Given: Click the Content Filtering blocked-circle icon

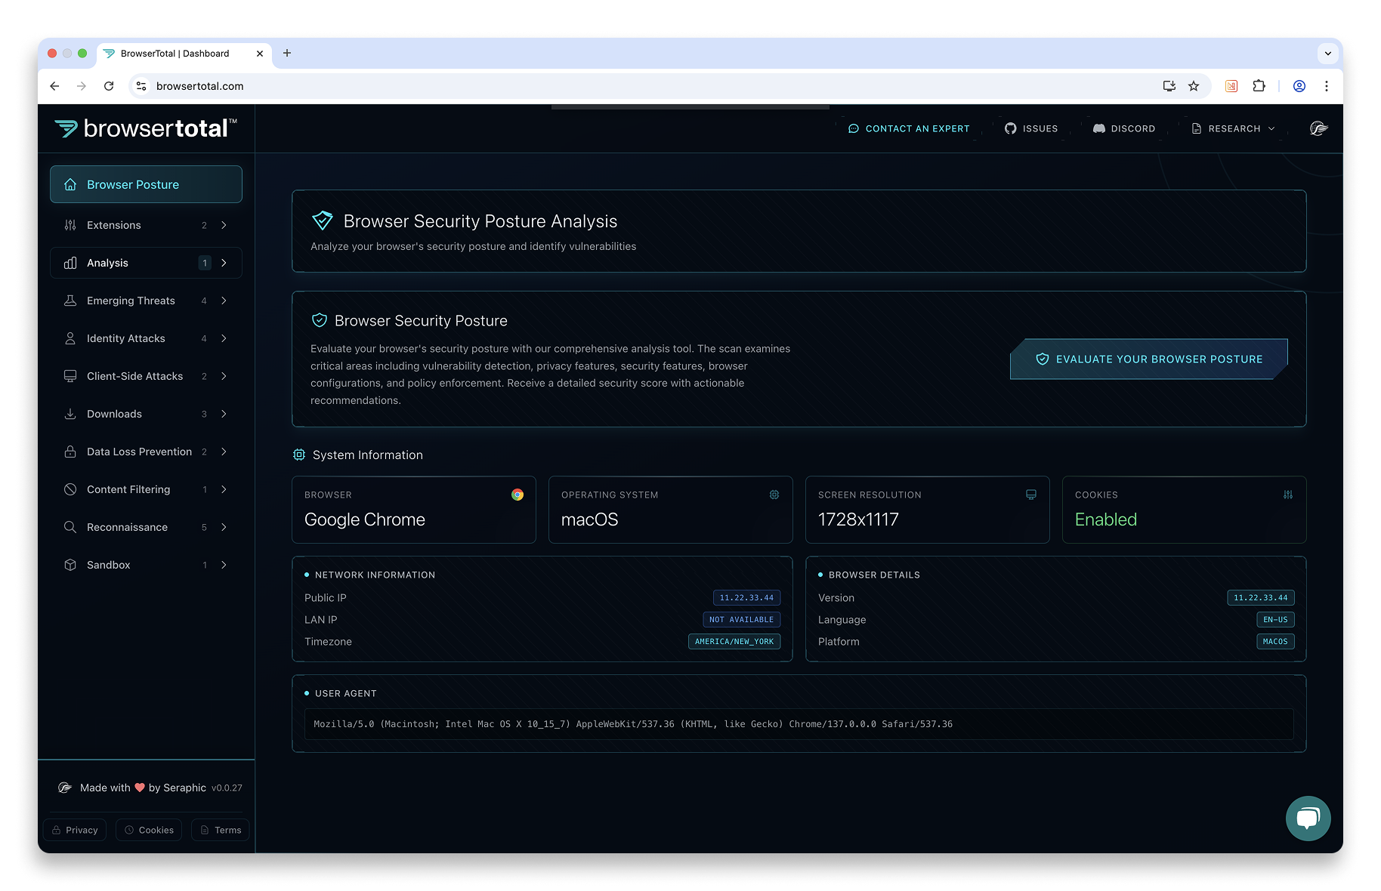Looking at the screenshot, I should (x=70, y=489).
